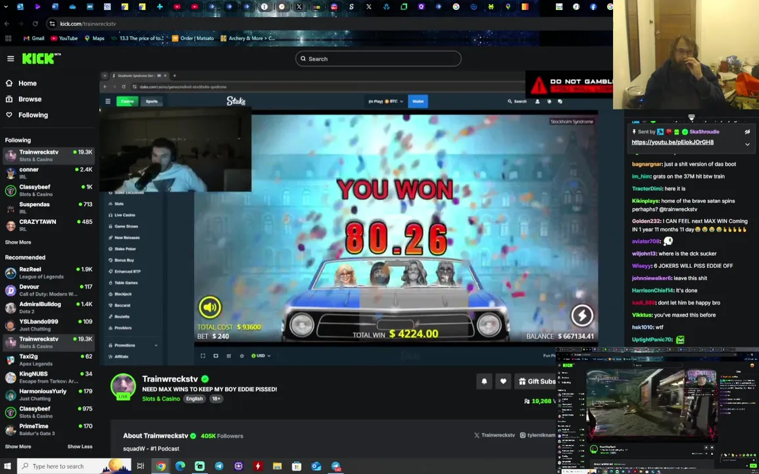The width and height of the screenshot is (759, 474).
Task: Click the Slots & Casino category link
Action: (160, 399)
